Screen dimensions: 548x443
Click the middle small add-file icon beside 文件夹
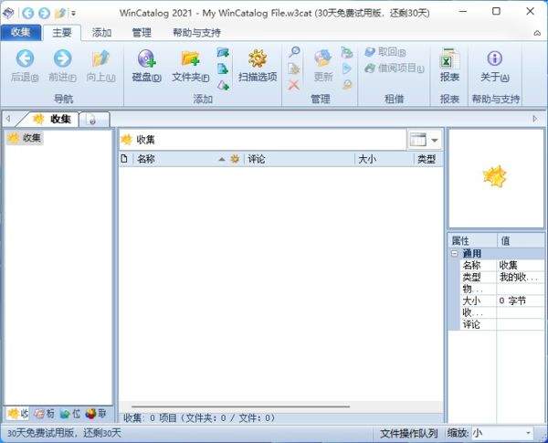click(x=223, y=69)
